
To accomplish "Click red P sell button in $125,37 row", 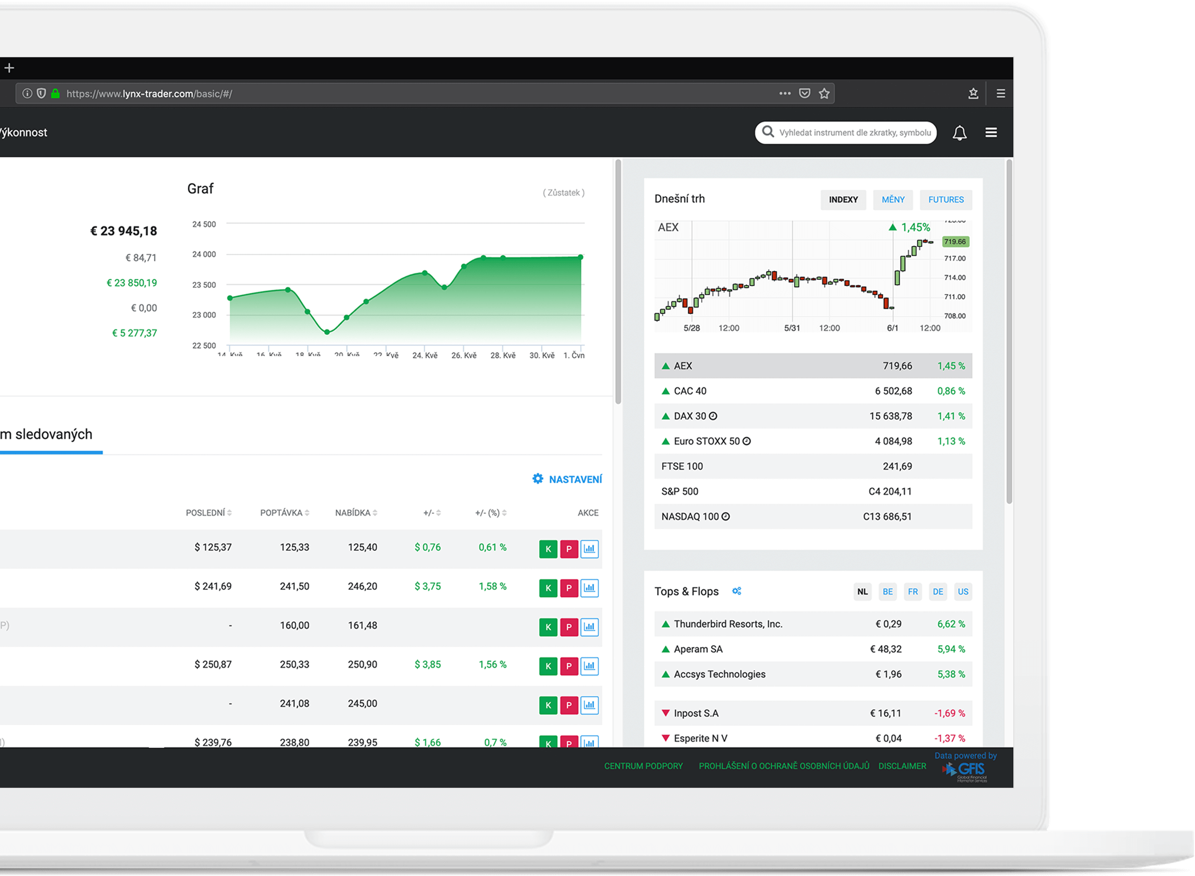I will [569, 549].
